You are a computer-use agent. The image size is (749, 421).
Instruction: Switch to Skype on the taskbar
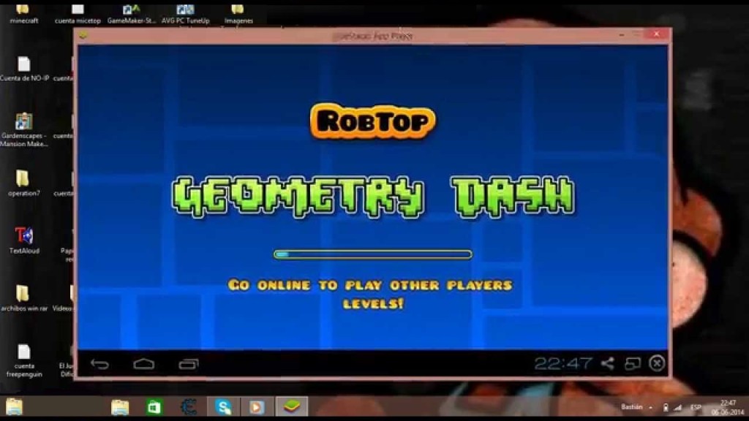(x=223, y=407)
